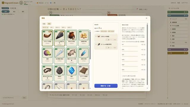The height and width of the screenshot is (107, 190).
Task: Select the brown leather pouch item card
Action: [x=72, y=38]
